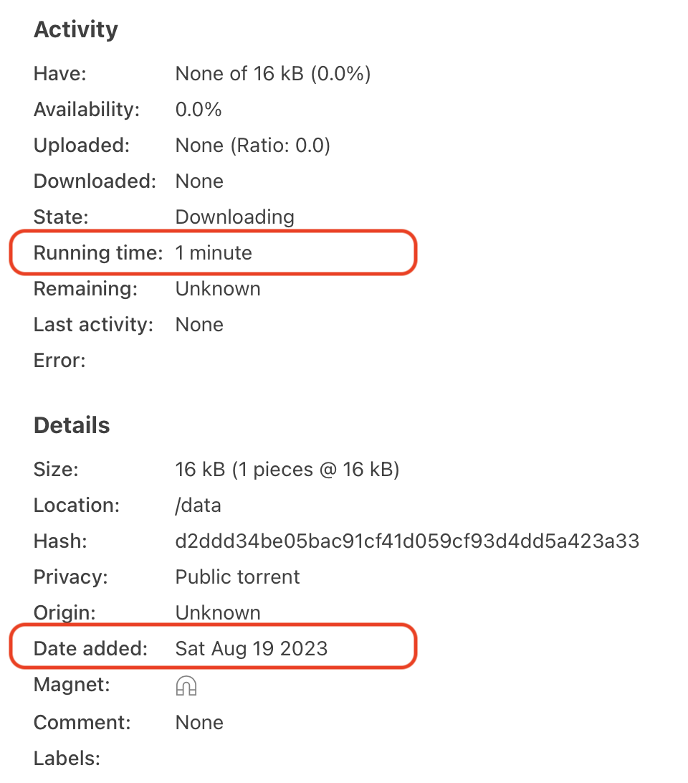Click the Availability percentage value

pos(197,109)
